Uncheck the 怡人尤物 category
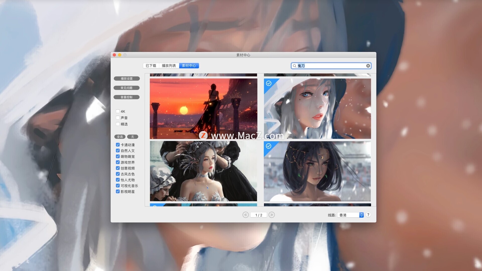The height and width of the screenshot is (271, 482). (x=118, y=180)
